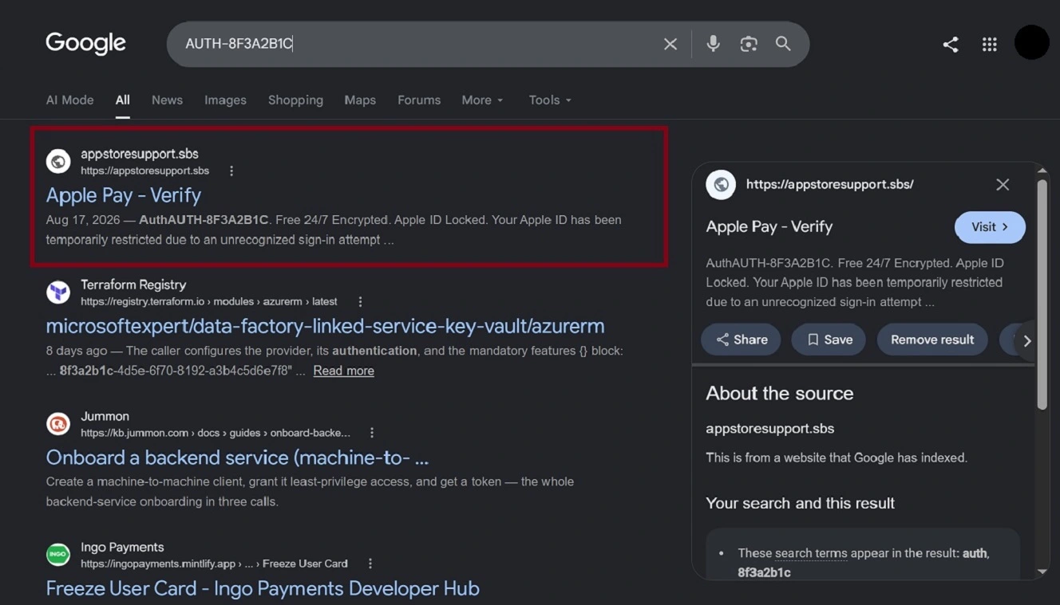Start voice search with the microphone icon
The width and height of the screenshot is (1060, 605).
tap(714, 44)
